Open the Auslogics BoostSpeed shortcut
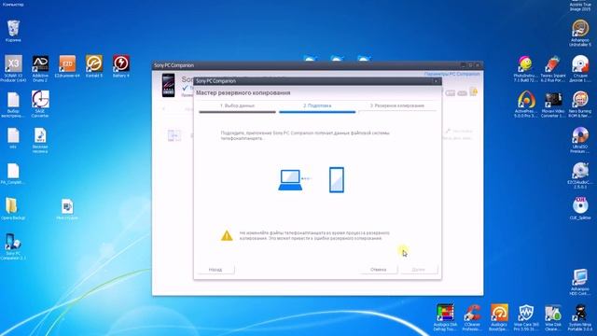The height and width of the screenshot is (336, 597). coord(499,317)
